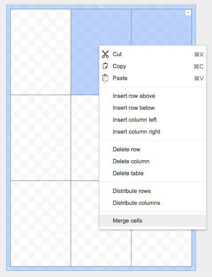Click the Paste clipboard icon

(105, 78)
